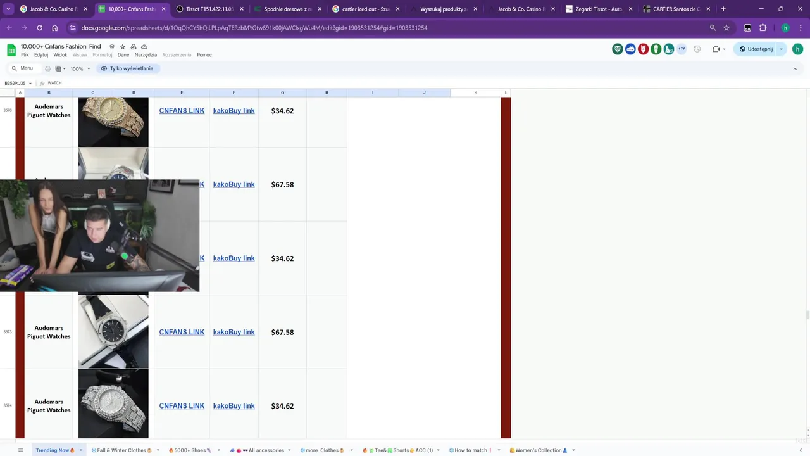
Task: Switch to How to match sheet tab
Action: tap(470, 450)
